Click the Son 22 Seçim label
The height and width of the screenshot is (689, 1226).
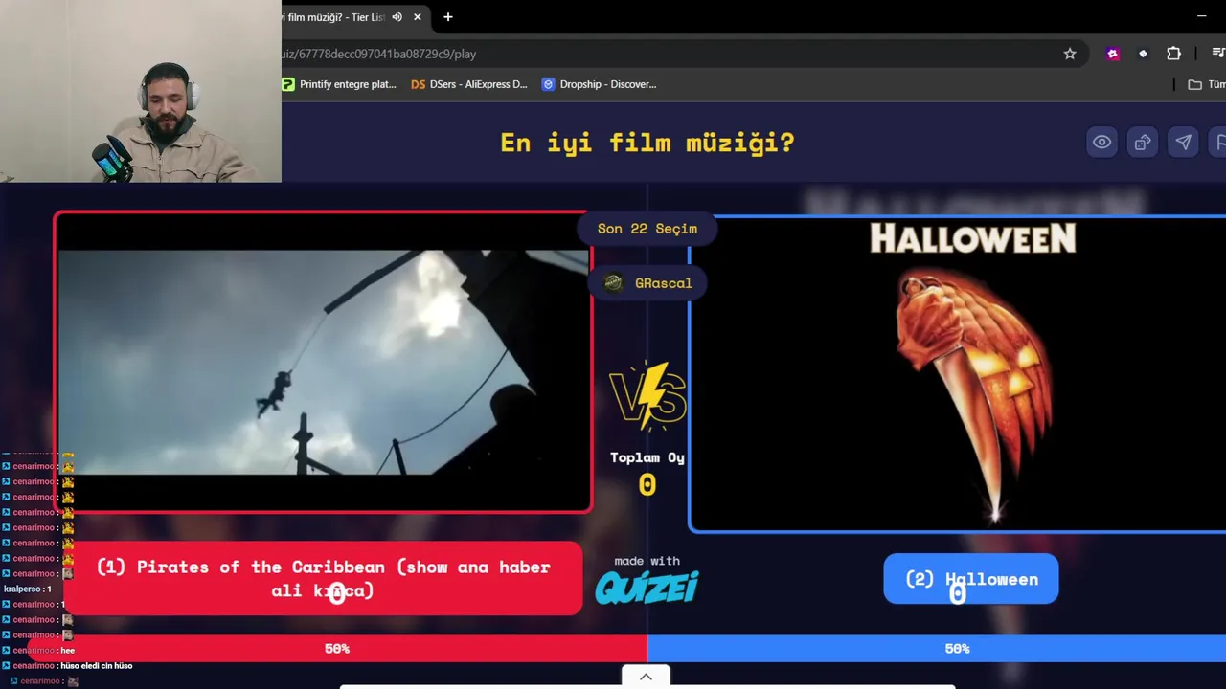[647, 229]
